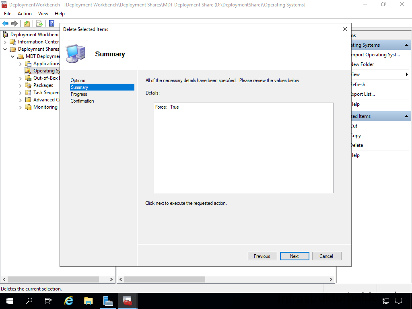Select the Progress wizard step
This screenshot has height=309, width=412.
tap(79, 94)
